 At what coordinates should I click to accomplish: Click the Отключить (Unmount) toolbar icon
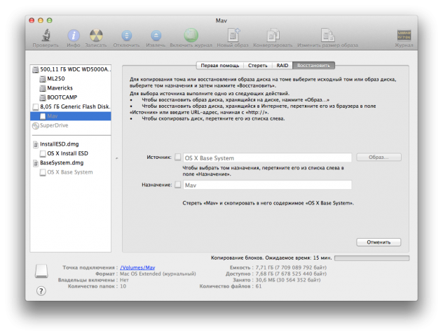[x=126, y=35]
